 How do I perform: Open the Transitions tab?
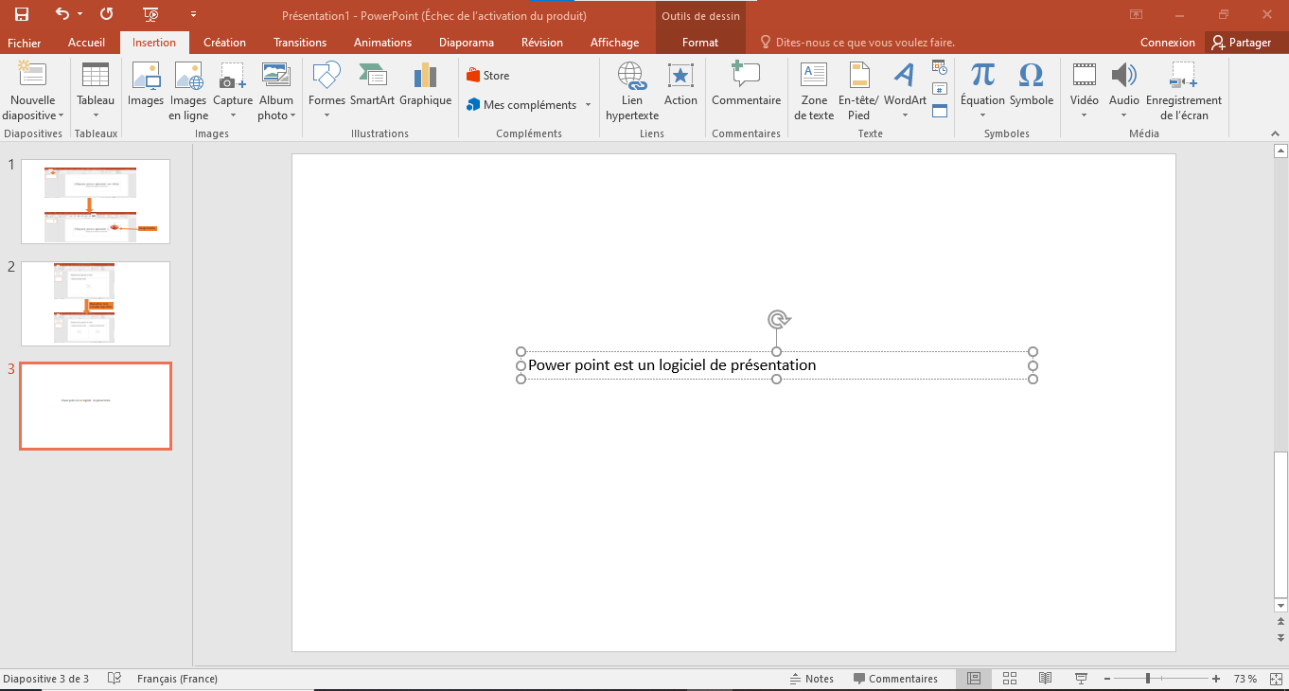[300, 43]
